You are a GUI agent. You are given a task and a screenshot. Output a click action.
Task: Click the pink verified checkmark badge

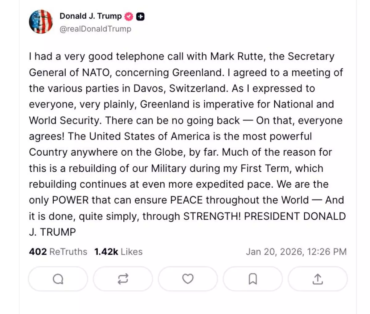coord(129,16)
